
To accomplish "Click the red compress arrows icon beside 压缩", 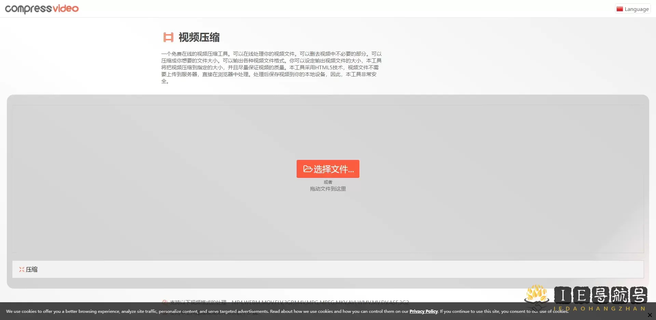I will point(22,269).
